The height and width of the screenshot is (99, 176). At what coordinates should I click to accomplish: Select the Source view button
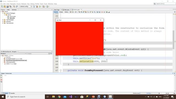(x=56, y=12)
